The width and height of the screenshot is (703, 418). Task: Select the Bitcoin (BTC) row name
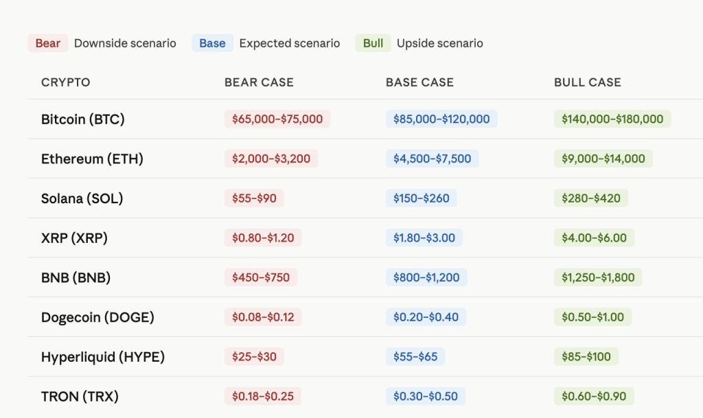click(83, 119)
